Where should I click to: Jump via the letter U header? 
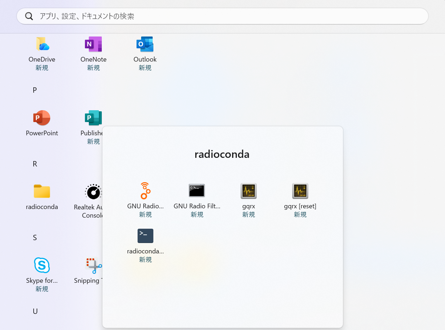click(x=35, y=311)
